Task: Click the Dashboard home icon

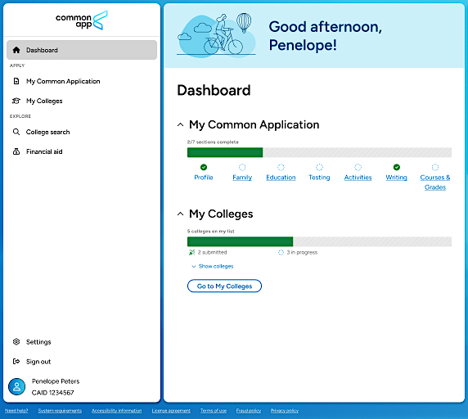Action: [x=16, y=50]
